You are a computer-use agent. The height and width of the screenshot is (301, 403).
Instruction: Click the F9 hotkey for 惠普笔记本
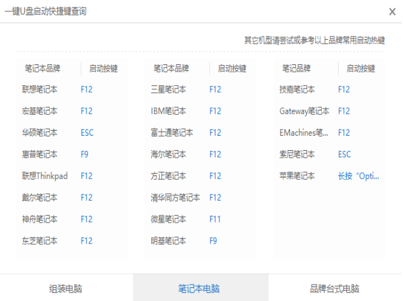[85, 154]
